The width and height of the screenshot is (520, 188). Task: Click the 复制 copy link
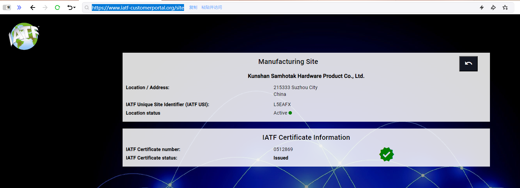click(x=193, y=7)
